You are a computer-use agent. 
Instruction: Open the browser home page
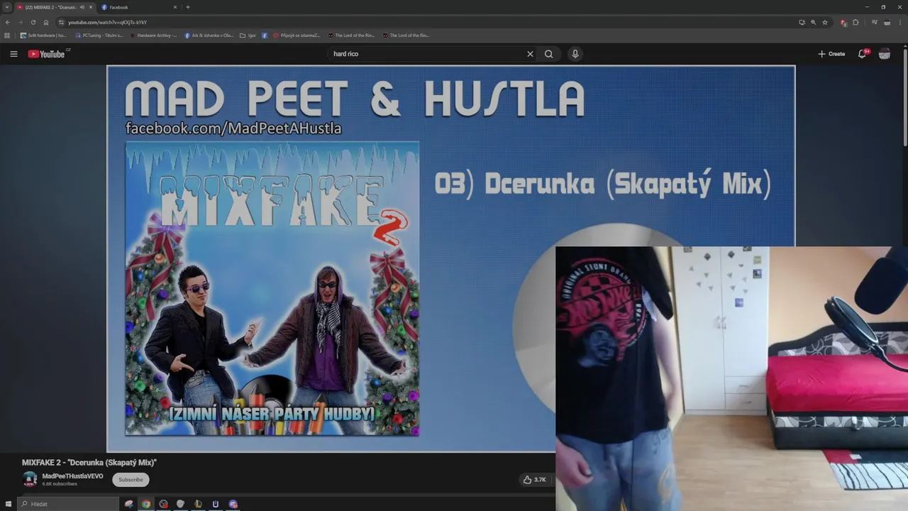coord(46,22)
